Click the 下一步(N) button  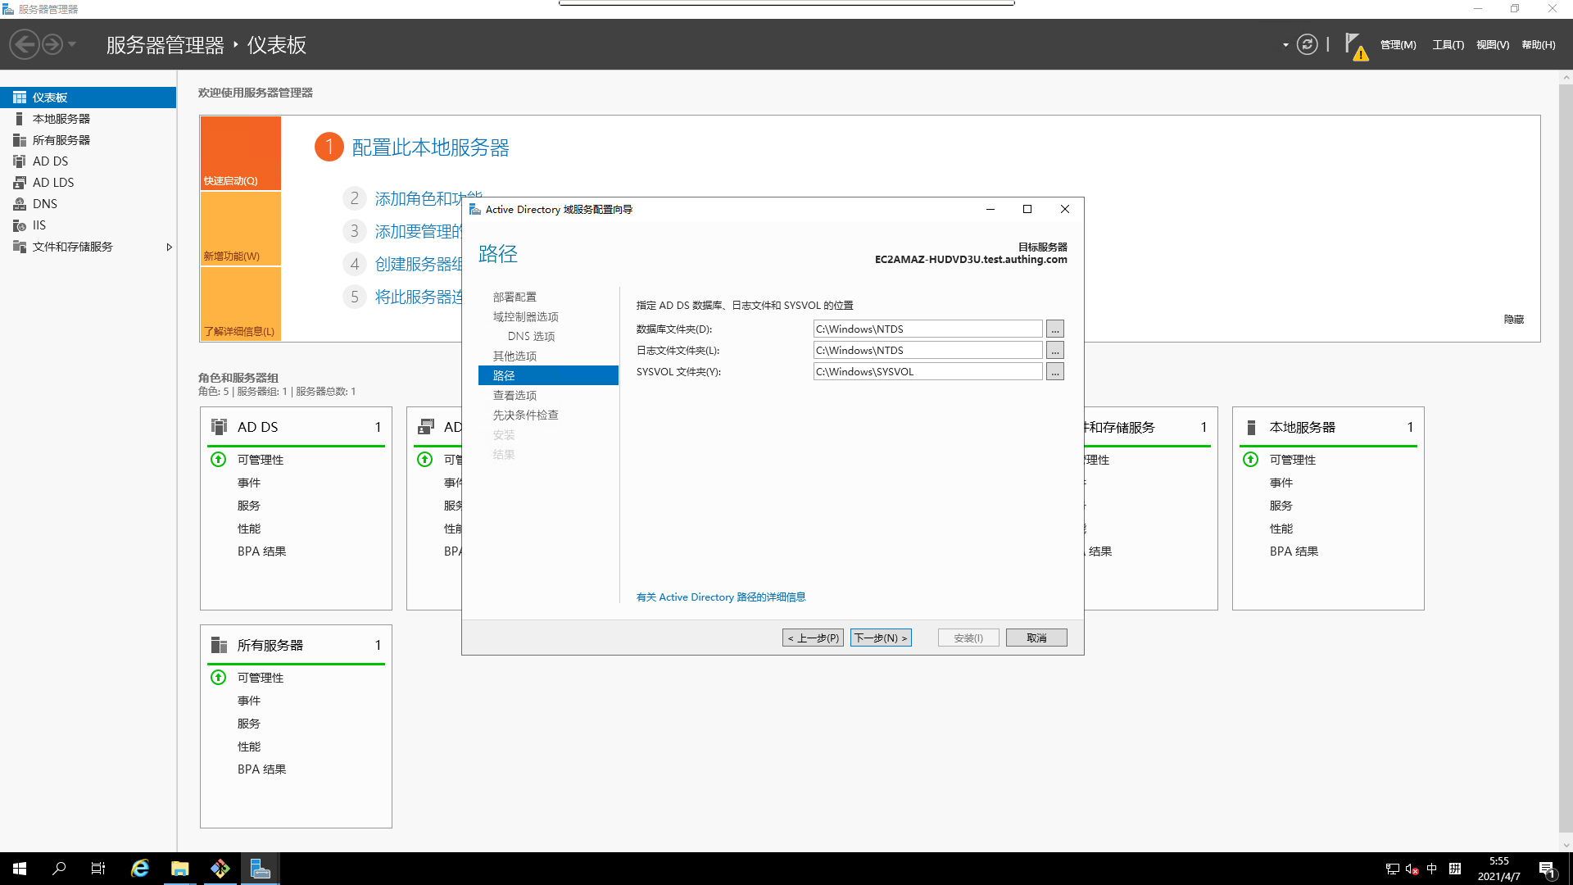point(881,638)
